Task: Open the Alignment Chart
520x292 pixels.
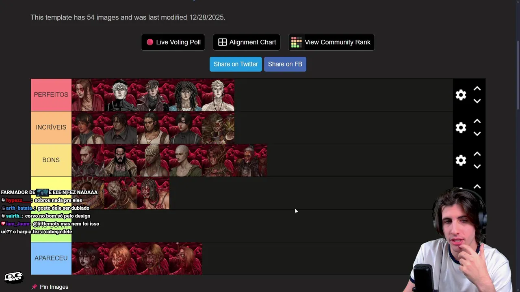Action: 247,42
